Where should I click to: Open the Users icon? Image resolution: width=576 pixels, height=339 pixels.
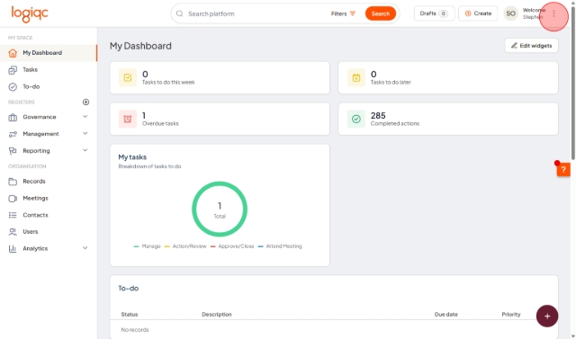point(13,232)
